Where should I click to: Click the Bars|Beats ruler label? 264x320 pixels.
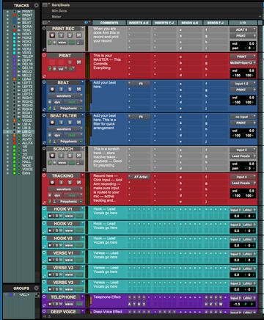(61, 5)
